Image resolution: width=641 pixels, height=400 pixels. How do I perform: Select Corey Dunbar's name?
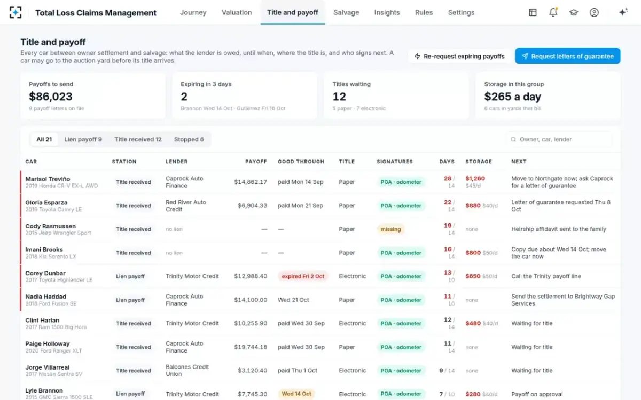tap(45, 273)
